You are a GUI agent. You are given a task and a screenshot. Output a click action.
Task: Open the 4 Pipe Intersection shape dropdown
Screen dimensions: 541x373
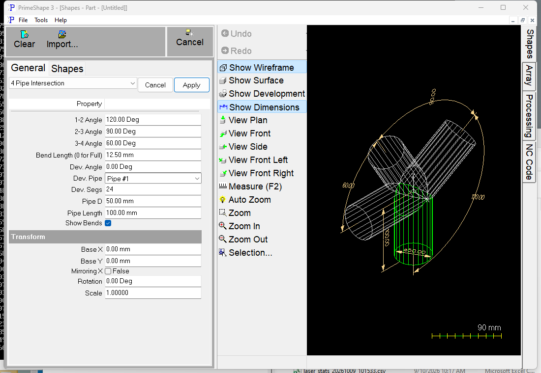pos(73,83)
